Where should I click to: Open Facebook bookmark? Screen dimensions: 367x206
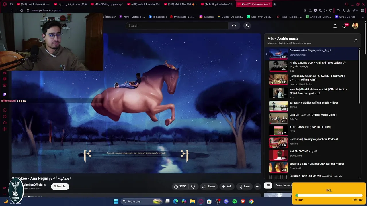coord(158,17)
